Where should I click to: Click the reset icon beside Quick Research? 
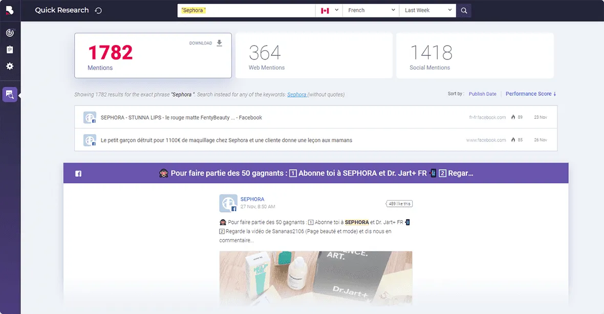click(x=98, y=11)
